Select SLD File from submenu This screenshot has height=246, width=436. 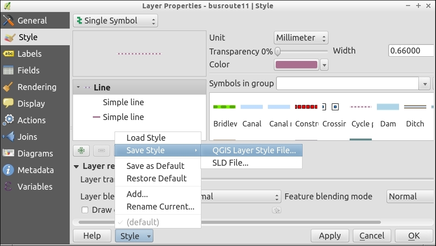(x=230, y=162)
